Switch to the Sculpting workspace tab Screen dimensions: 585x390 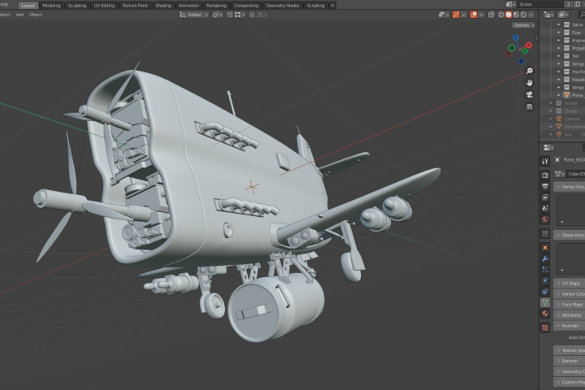tap(77, 5)
